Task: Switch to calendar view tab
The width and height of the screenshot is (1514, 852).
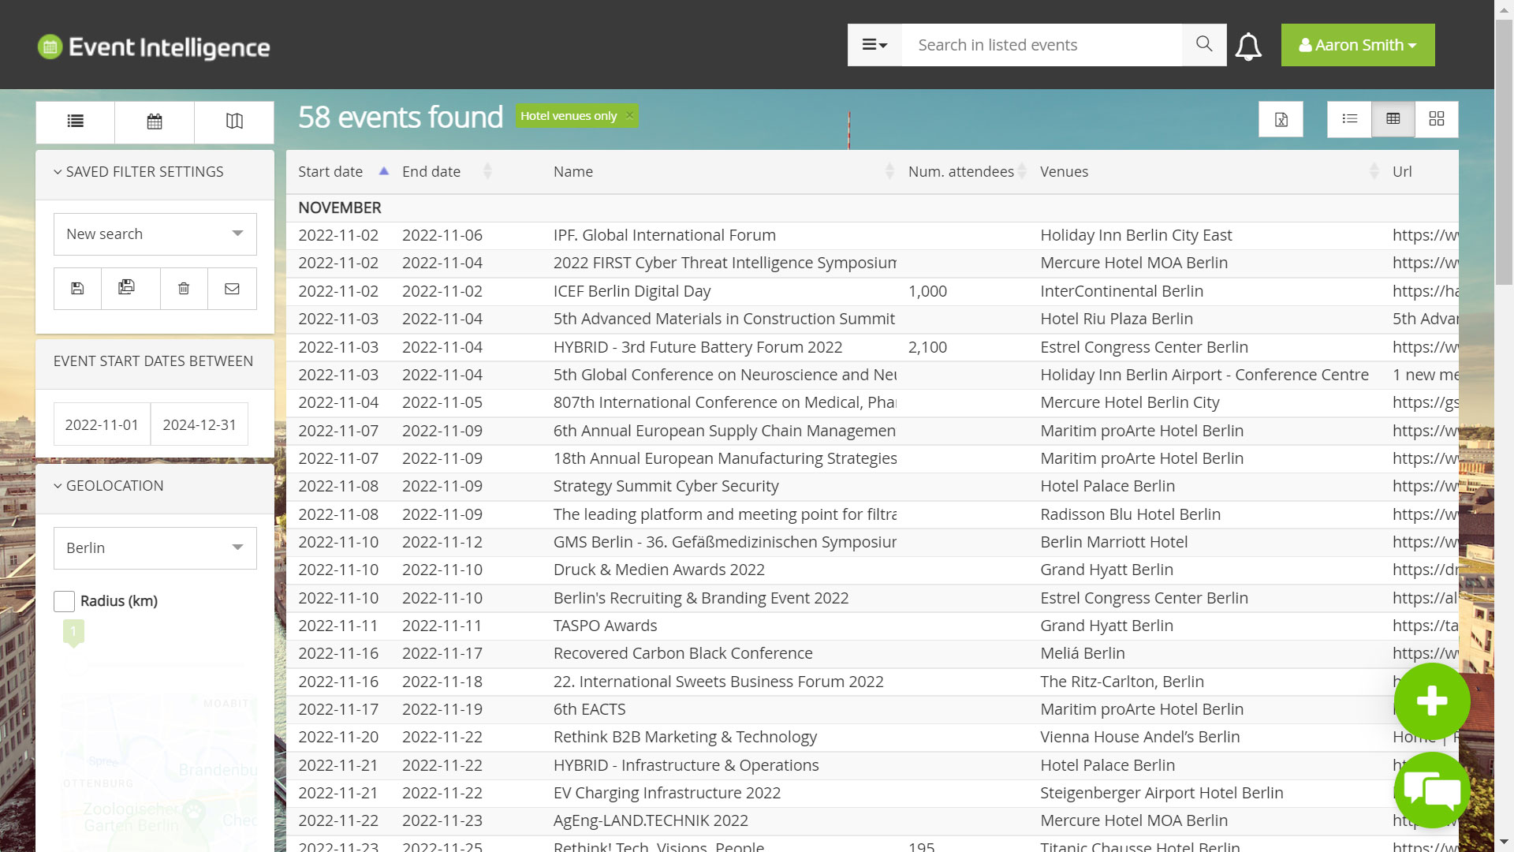Action: click(x=155, y=121)
